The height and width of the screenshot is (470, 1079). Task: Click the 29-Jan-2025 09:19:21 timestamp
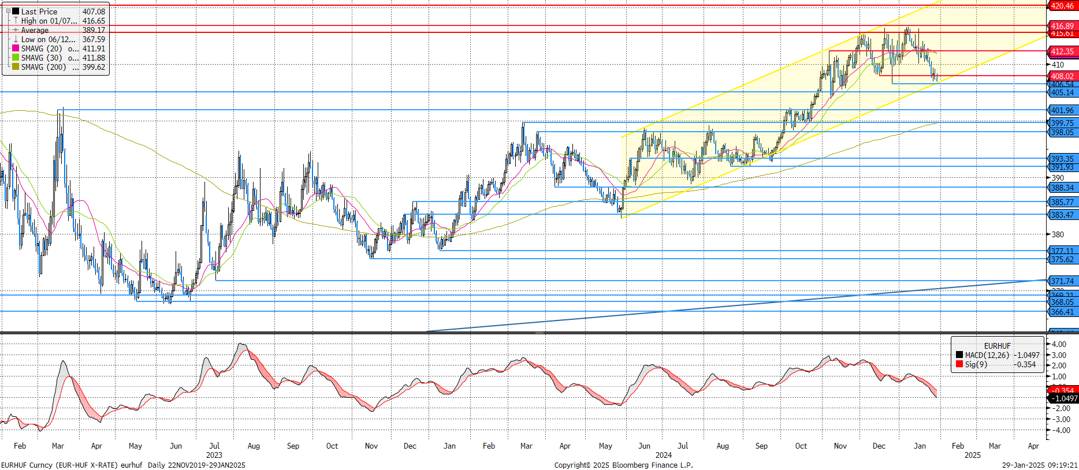click(1040, 465)
